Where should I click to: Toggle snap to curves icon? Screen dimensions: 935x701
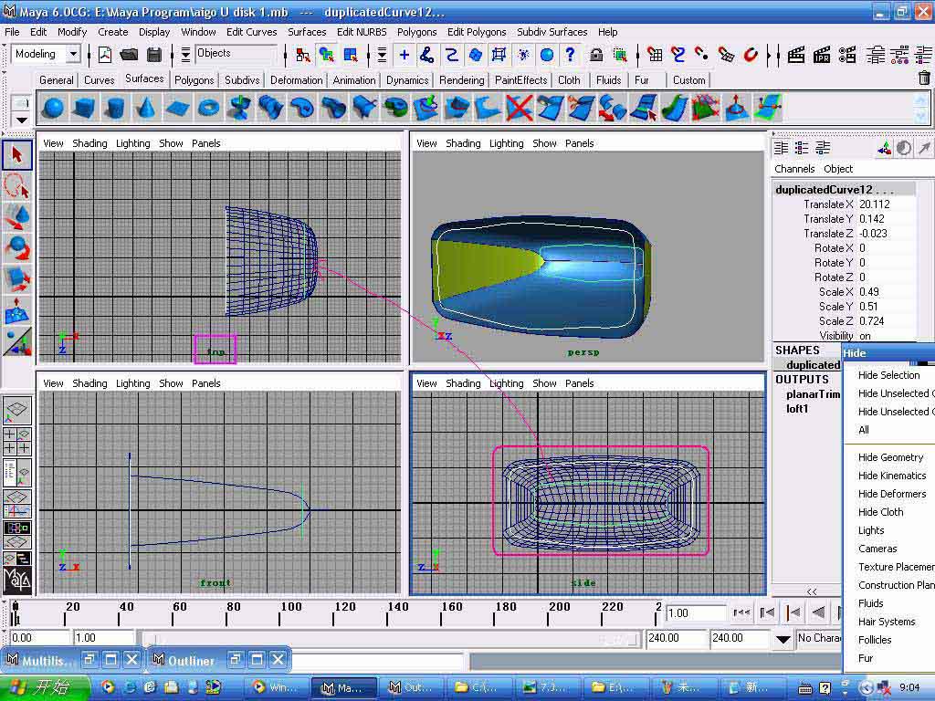[678, 55]
